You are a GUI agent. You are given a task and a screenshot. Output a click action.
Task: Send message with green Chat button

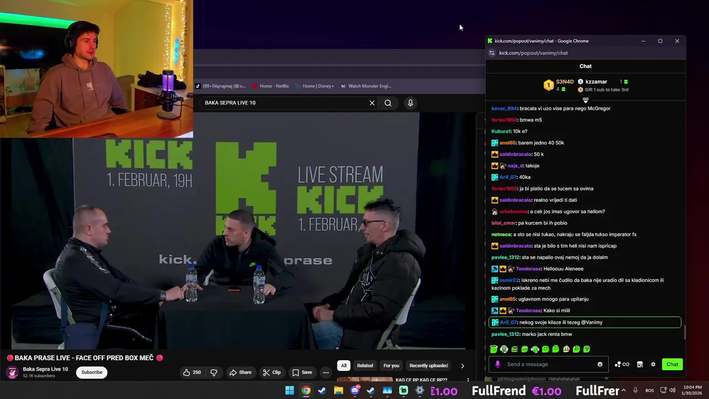coord(672,364)
